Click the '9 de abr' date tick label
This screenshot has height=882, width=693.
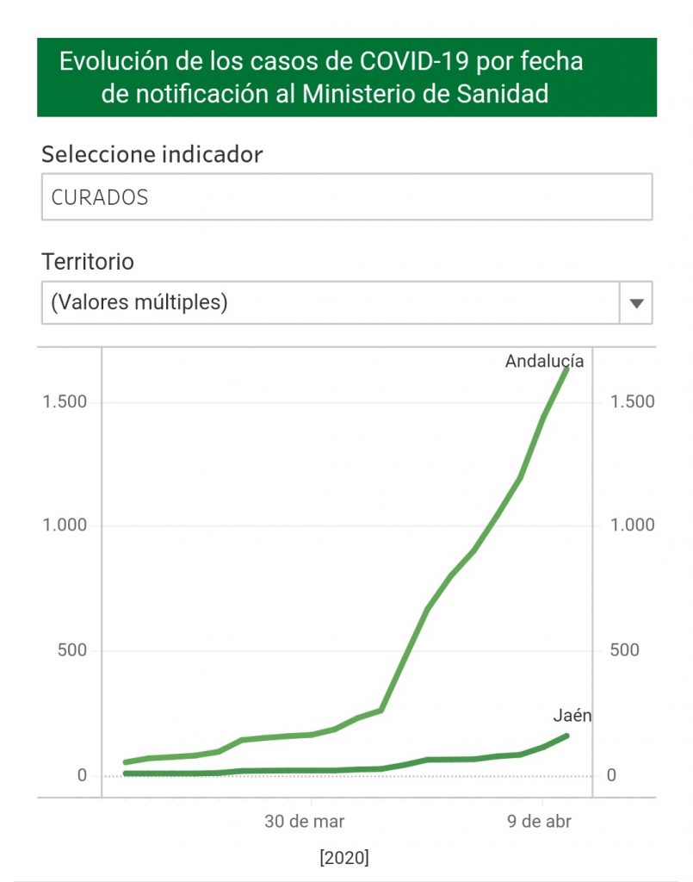click(540, 822)
